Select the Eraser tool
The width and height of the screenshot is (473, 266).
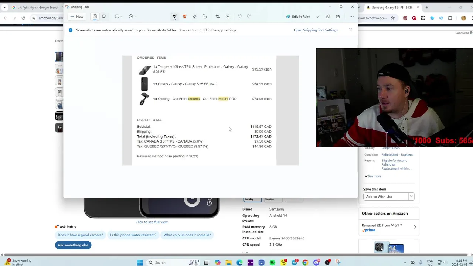[194, 17]
